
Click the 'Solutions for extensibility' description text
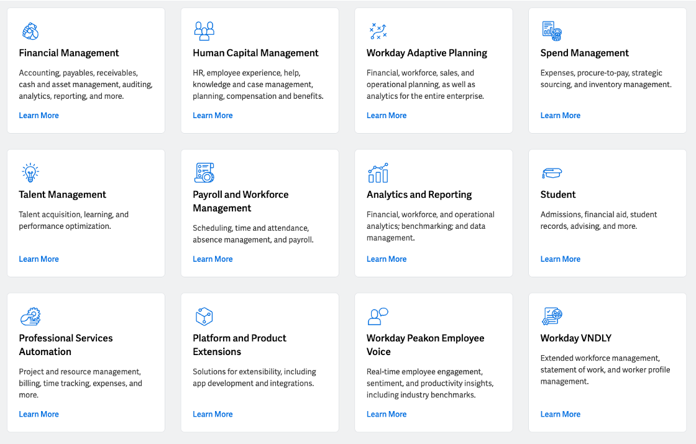pos(254,377)
